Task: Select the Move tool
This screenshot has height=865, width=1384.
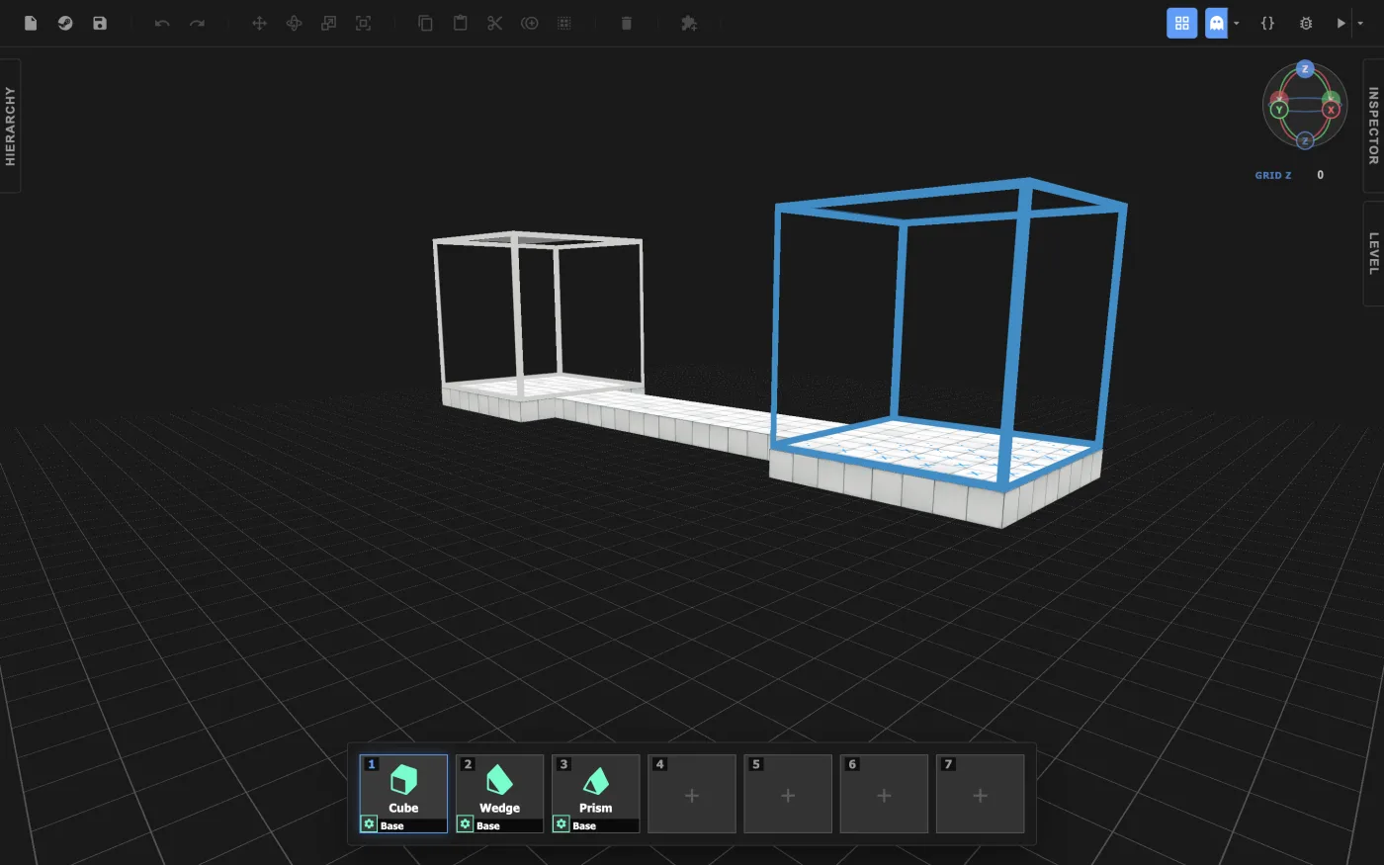Action: point(259,23)
